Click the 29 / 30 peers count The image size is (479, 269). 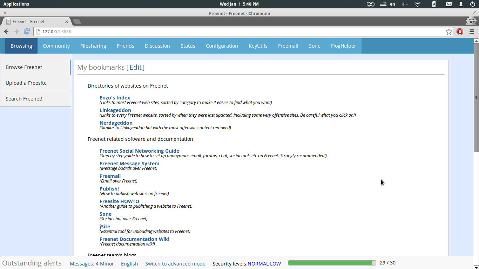click(387, 263)
